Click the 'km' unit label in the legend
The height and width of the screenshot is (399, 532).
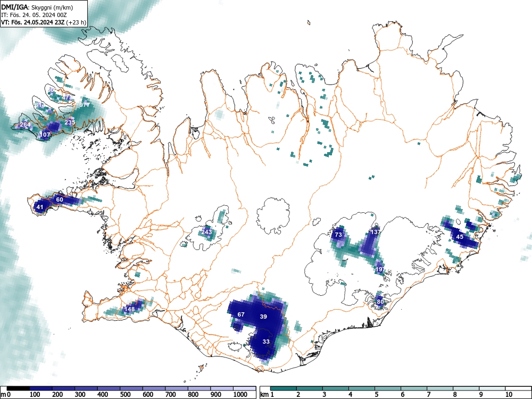[x=264, y=395]
